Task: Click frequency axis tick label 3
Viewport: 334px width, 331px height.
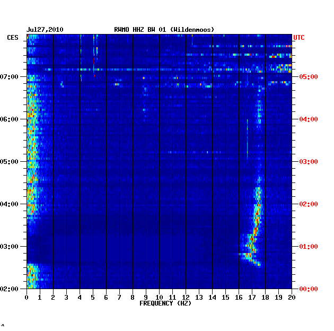Action: [x=66, y=298]
